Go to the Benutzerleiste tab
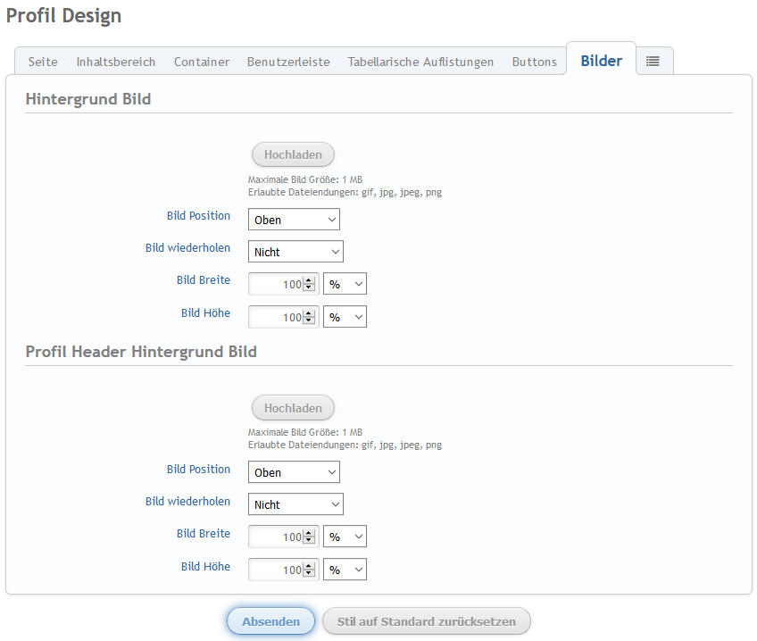Image resolution: width=757 pixels, height=641 pixels. [x=288, y=62]
